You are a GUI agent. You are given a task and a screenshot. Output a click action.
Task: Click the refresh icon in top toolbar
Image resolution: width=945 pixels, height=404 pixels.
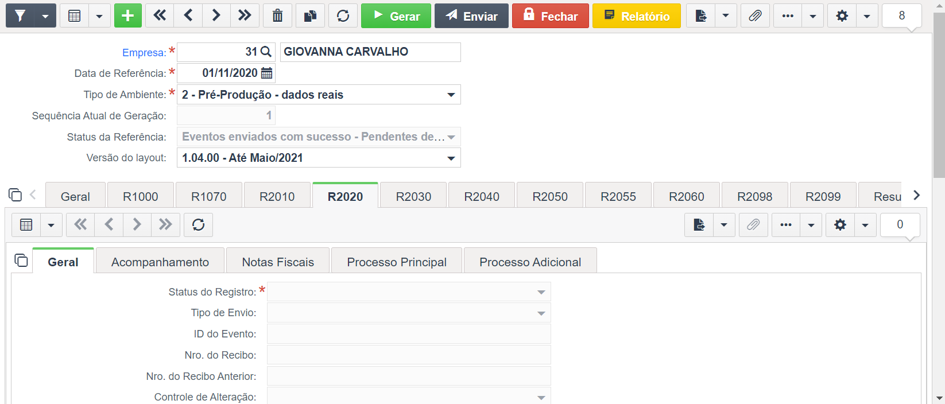(343, 16)
